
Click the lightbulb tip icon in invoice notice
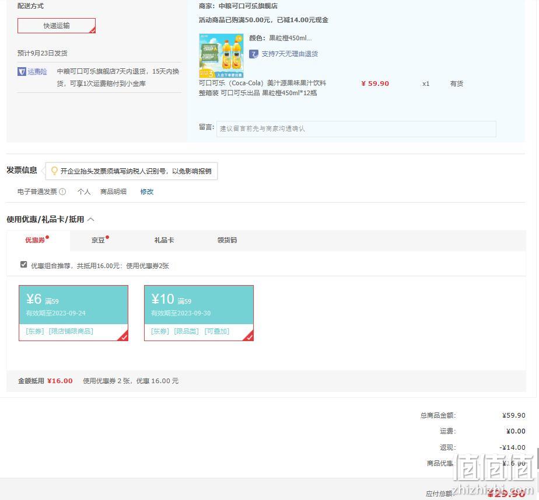point(54,171)
